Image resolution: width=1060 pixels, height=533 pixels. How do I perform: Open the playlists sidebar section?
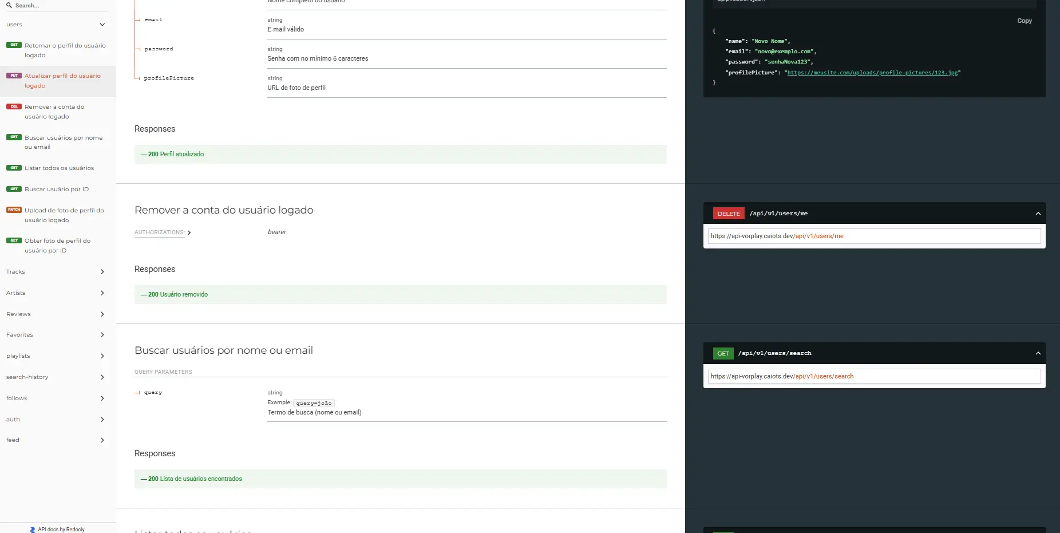[55, 356]
